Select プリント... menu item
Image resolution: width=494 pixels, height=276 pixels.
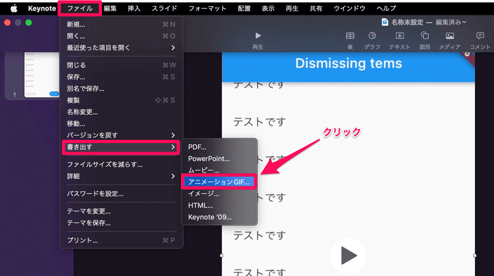[121, 240]
